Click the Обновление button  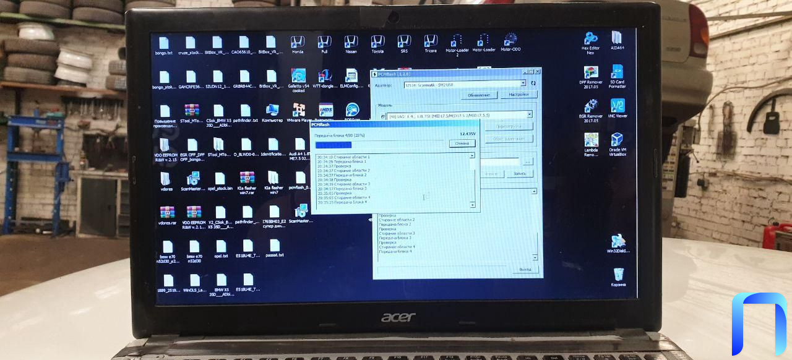(x=479, y=95)
